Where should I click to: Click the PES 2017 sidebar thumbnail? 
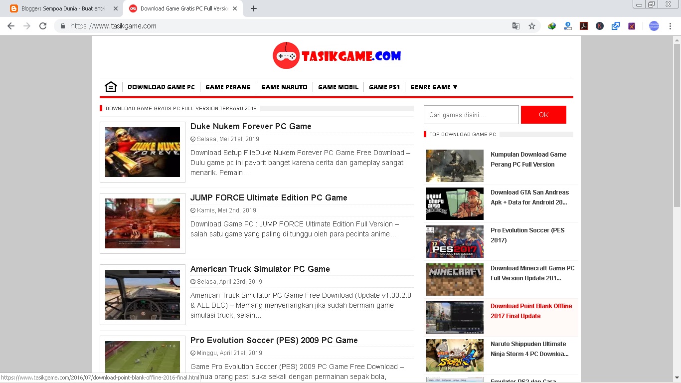click(455, 242)
